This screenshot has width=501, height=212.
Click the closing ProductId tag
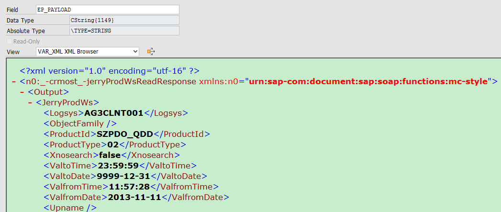pyautogui.click(x=181, y=134)
